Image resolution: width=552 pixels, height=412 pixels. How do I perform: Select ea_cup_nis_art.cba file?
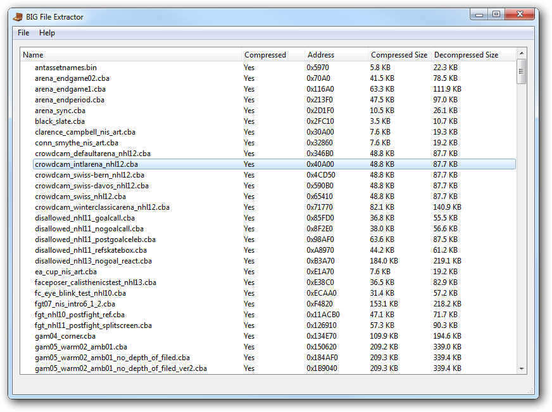click(x=65, y=272)
